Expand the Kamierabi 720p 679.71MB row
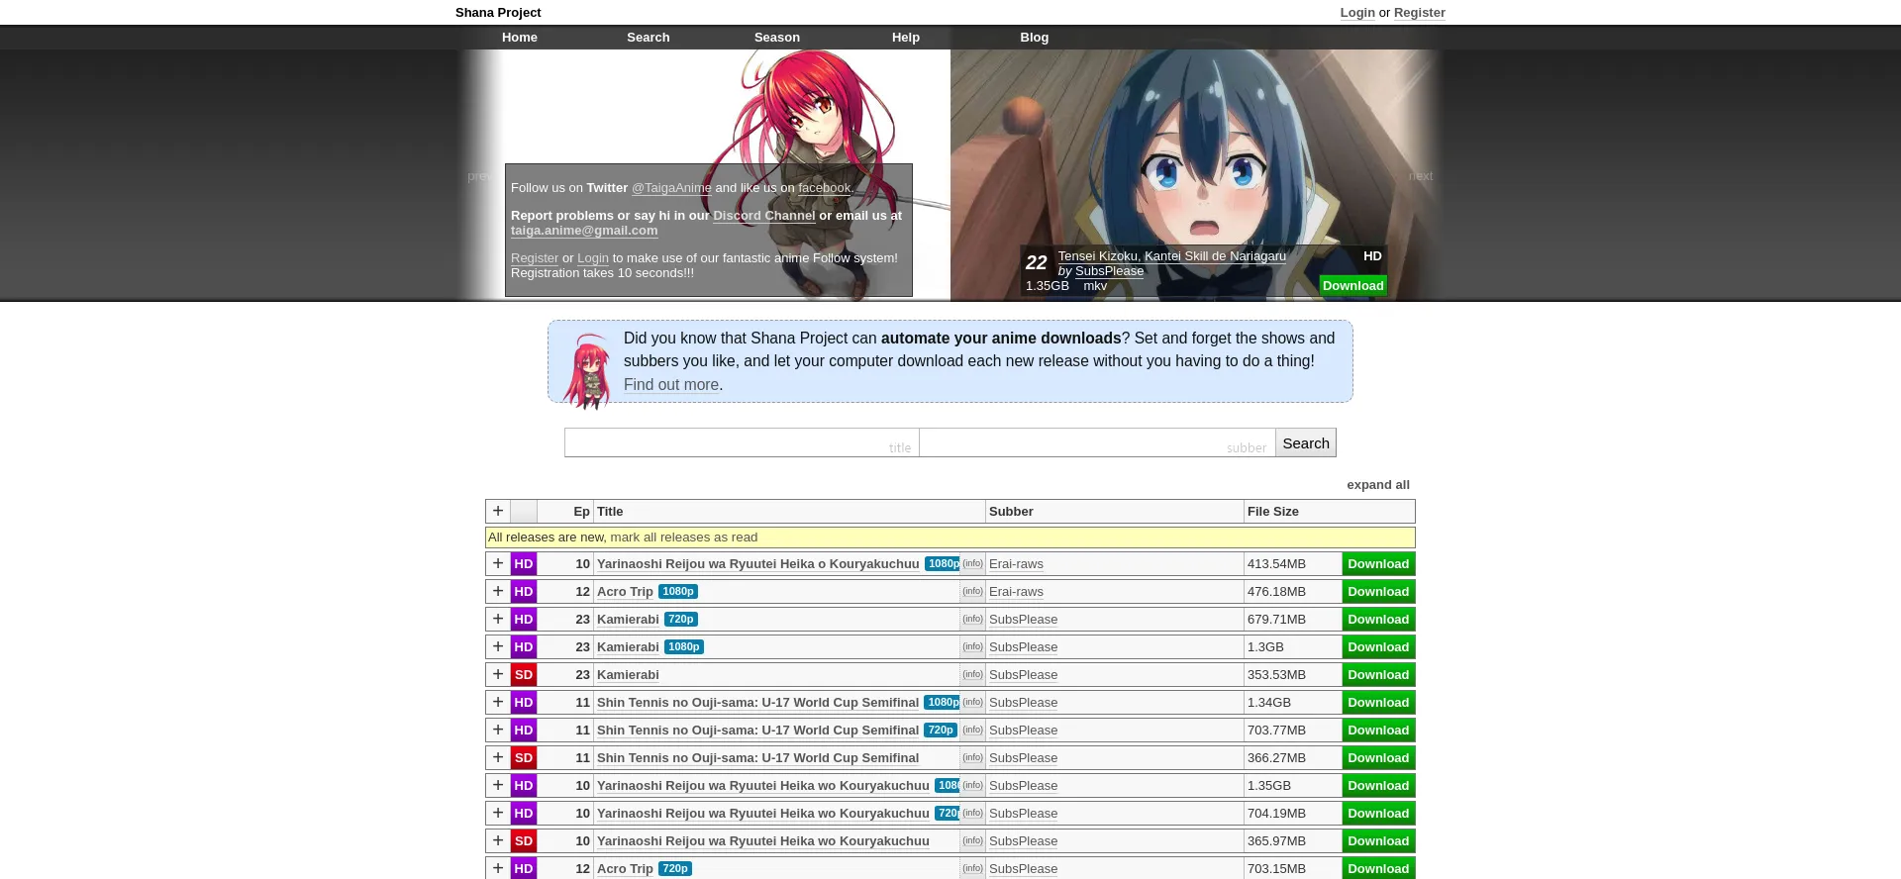Screen dimensions: 1901x879 click(498, 619)
